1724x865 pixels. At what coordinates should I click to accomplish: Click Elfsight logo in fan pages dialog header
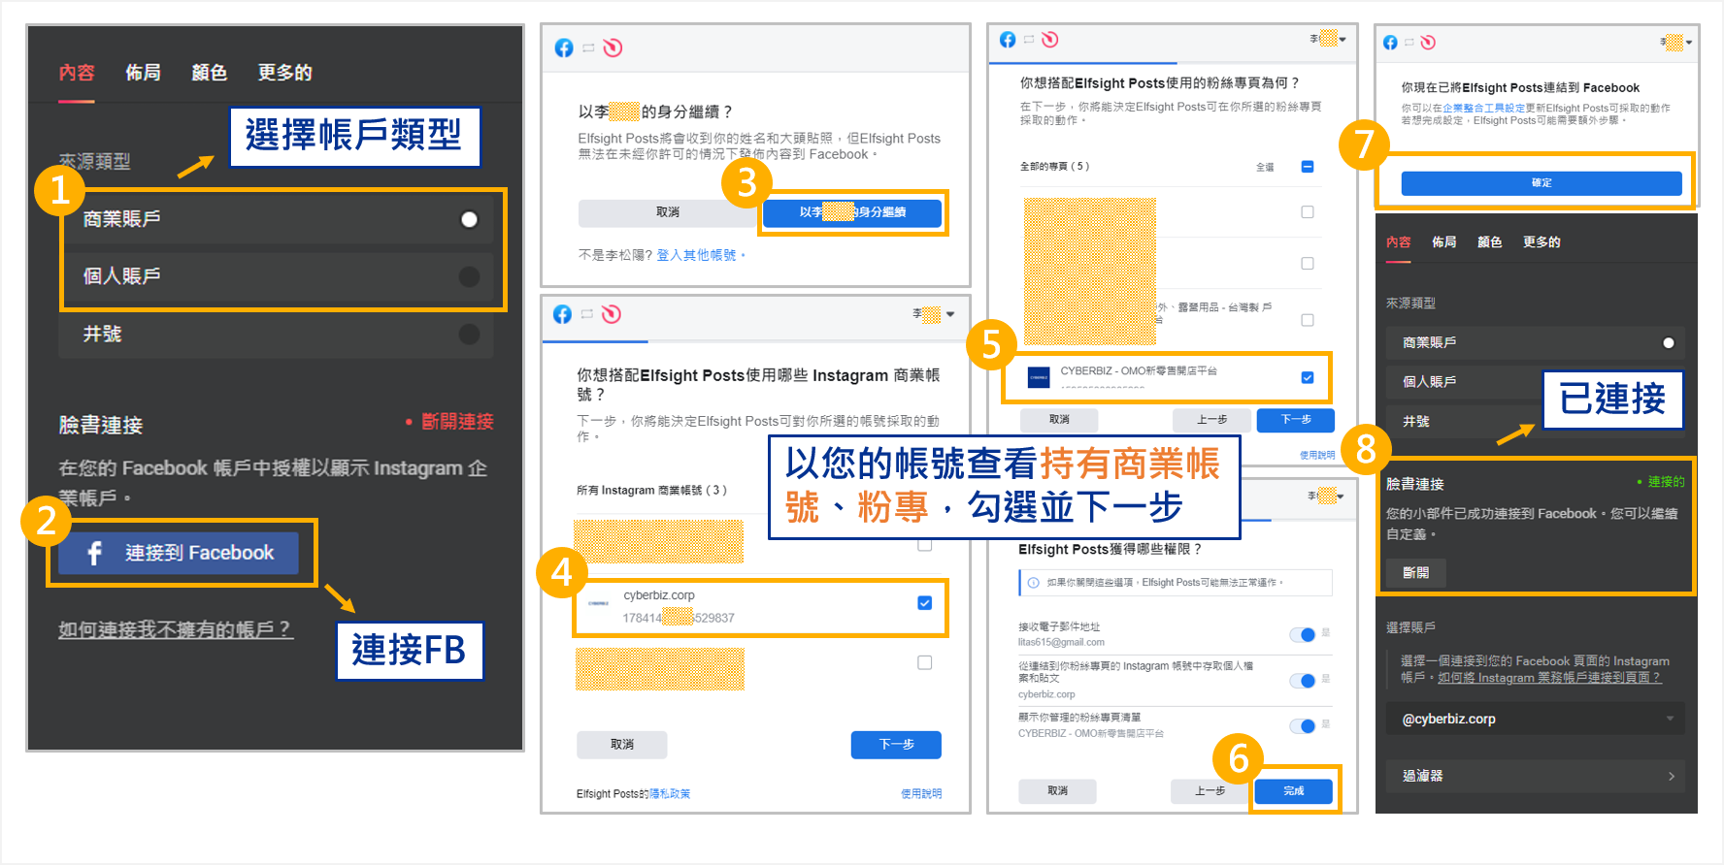[x=1050, y=40]
